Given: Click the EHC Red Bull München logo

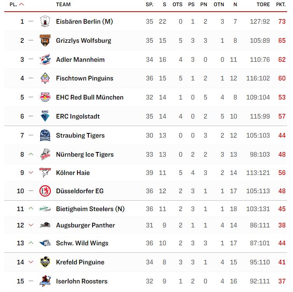Looking at the screenshot, I should click(45, 97).
